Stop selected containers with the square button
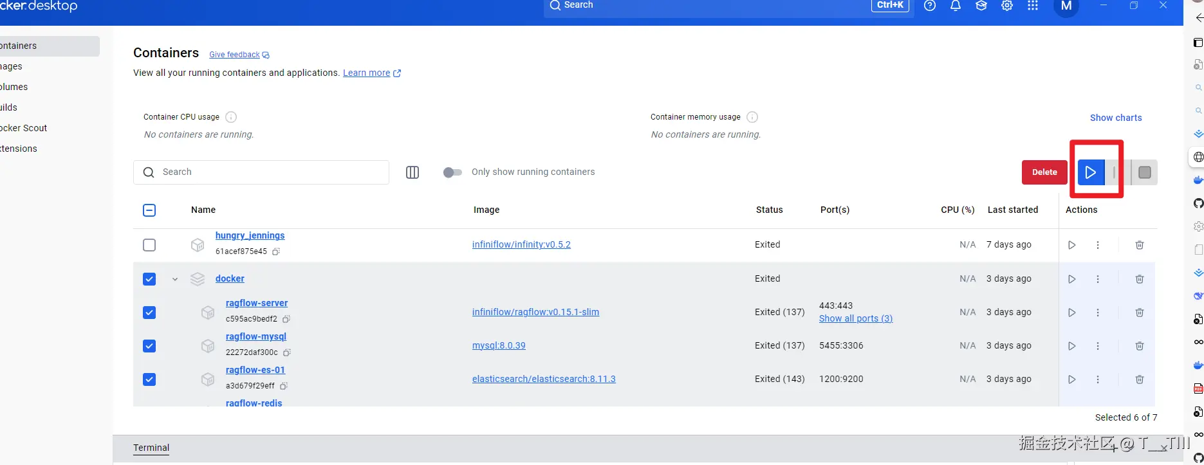The height and width of the screenshot is (465, 1204). [x=1145, y=172]
